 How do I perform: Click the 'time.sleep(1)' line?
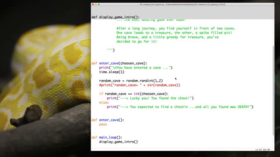(x=112, y=72)
